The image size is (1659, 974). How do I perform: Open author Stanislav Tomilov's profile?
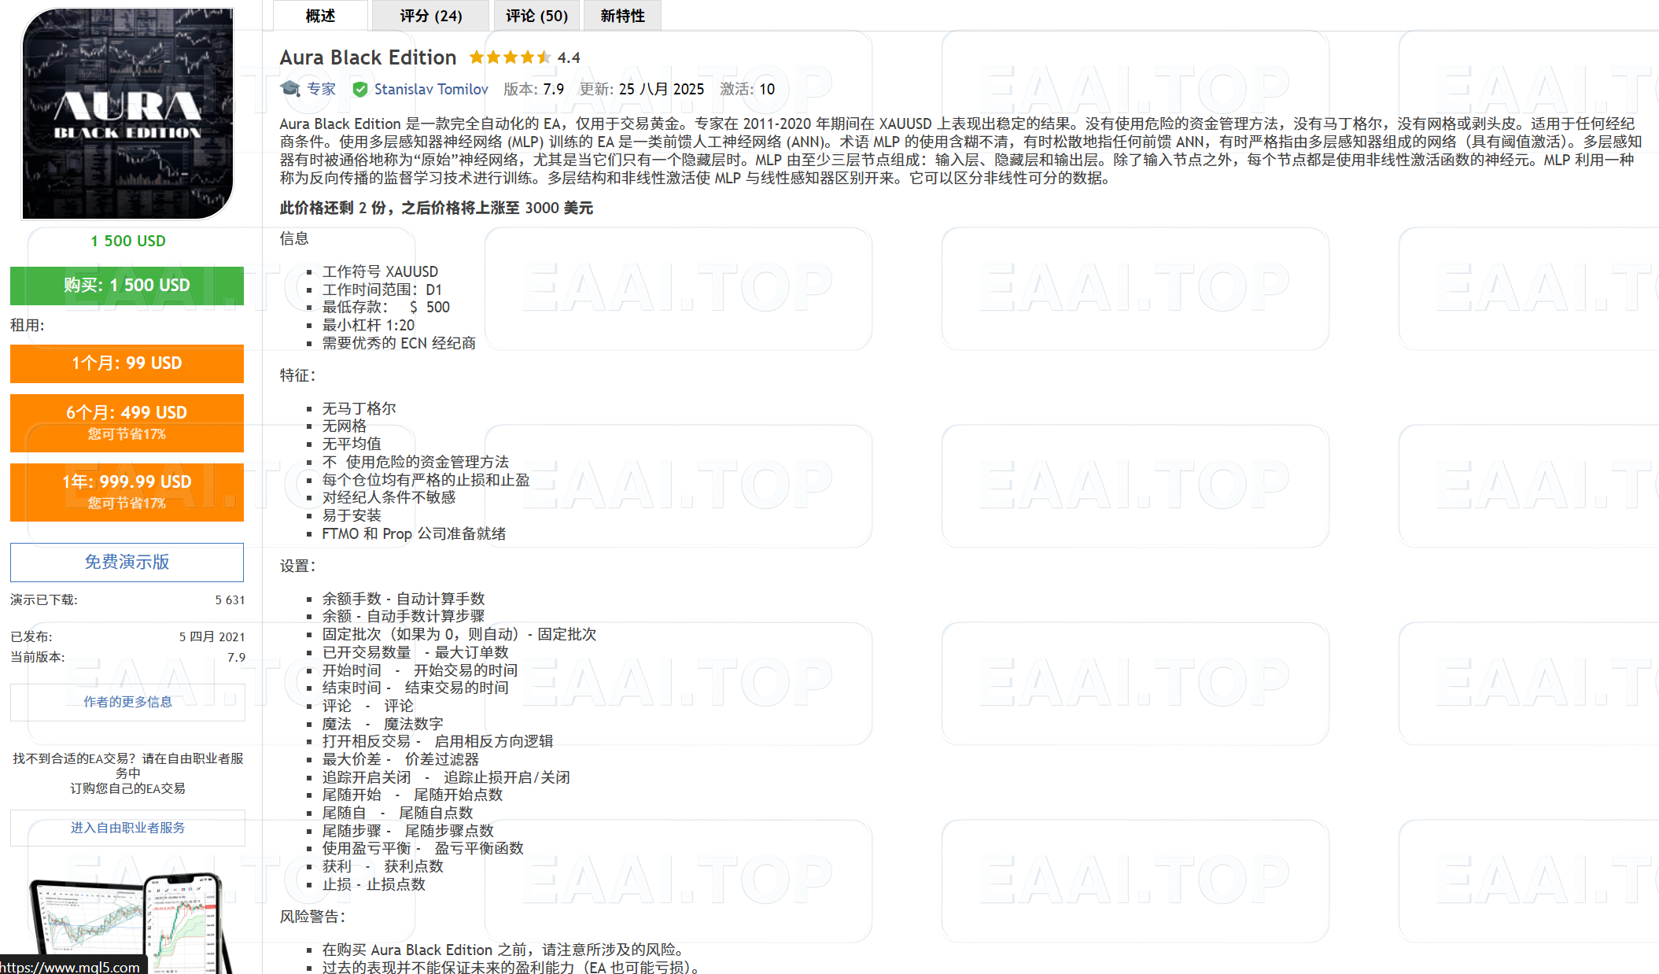coord(430,90)
